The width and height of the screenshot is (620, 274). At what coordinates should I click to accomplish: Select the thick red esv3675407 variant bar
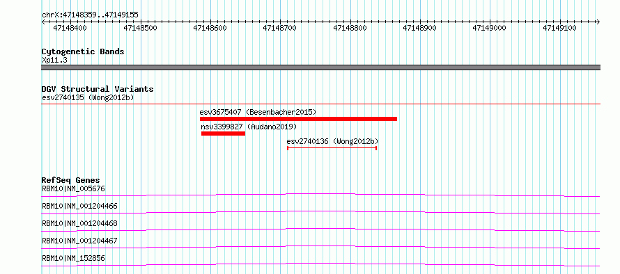298,119
